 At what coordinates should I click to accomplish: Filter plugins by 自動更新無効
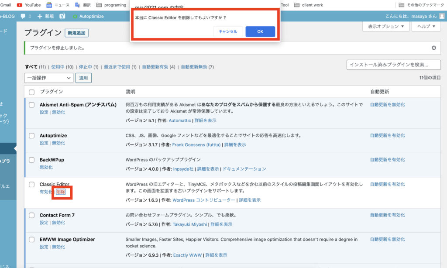pos(194,67)
